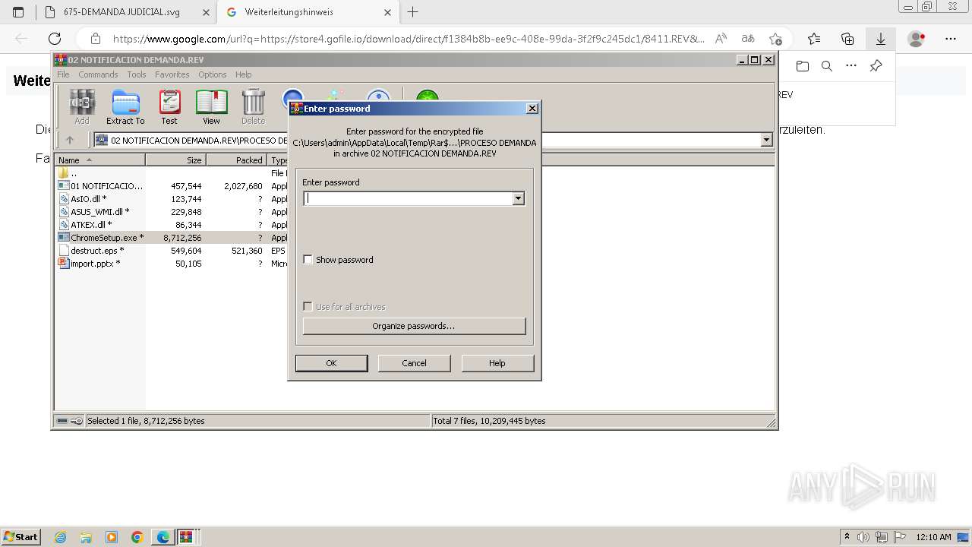
Task: Go up one folder with arrow icon
Action: 70,140
